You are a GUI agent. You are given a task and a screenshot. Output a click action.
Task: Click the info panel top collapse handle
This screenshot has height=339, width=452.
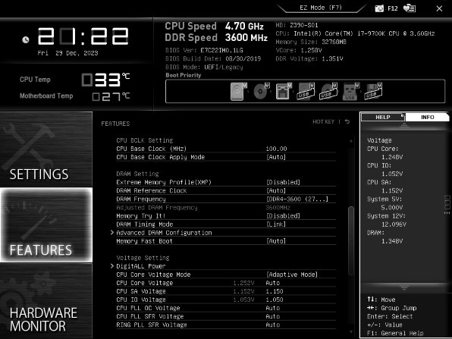pos(404,125)
